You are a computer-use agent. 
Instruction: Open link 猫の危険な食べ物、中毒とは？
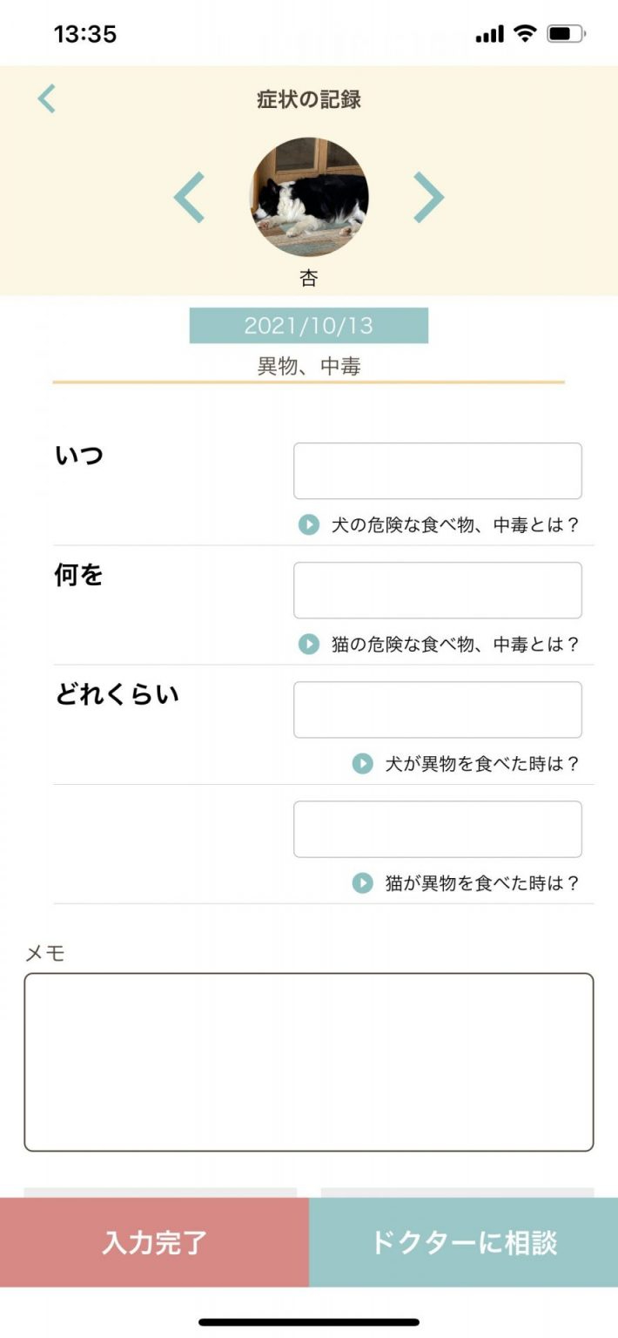pyautogui.click(x=454, y=645)
